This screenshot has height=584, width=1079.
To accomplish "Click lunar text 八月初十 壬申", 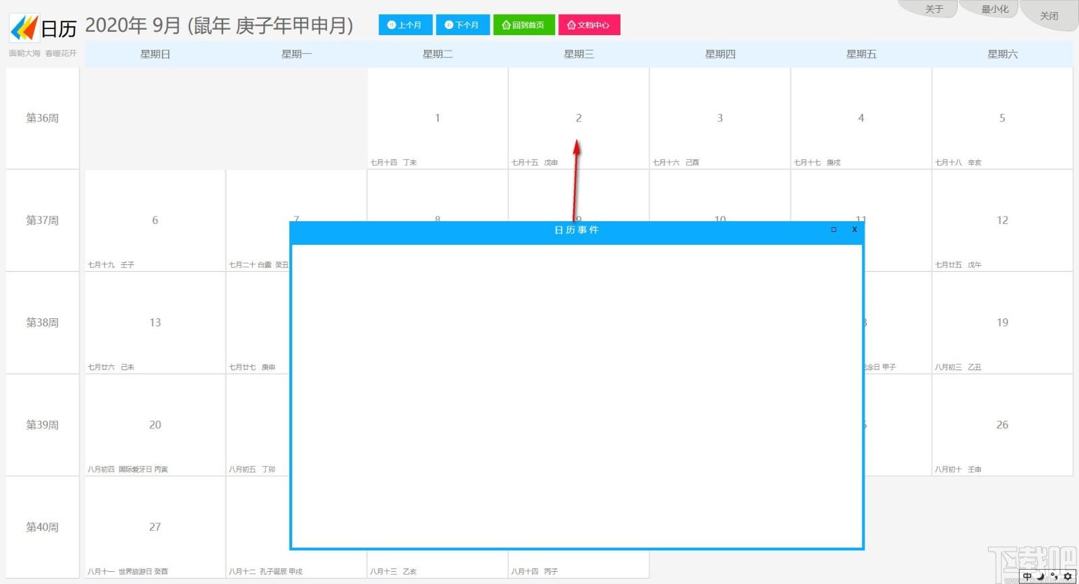I will pos(958,469).
